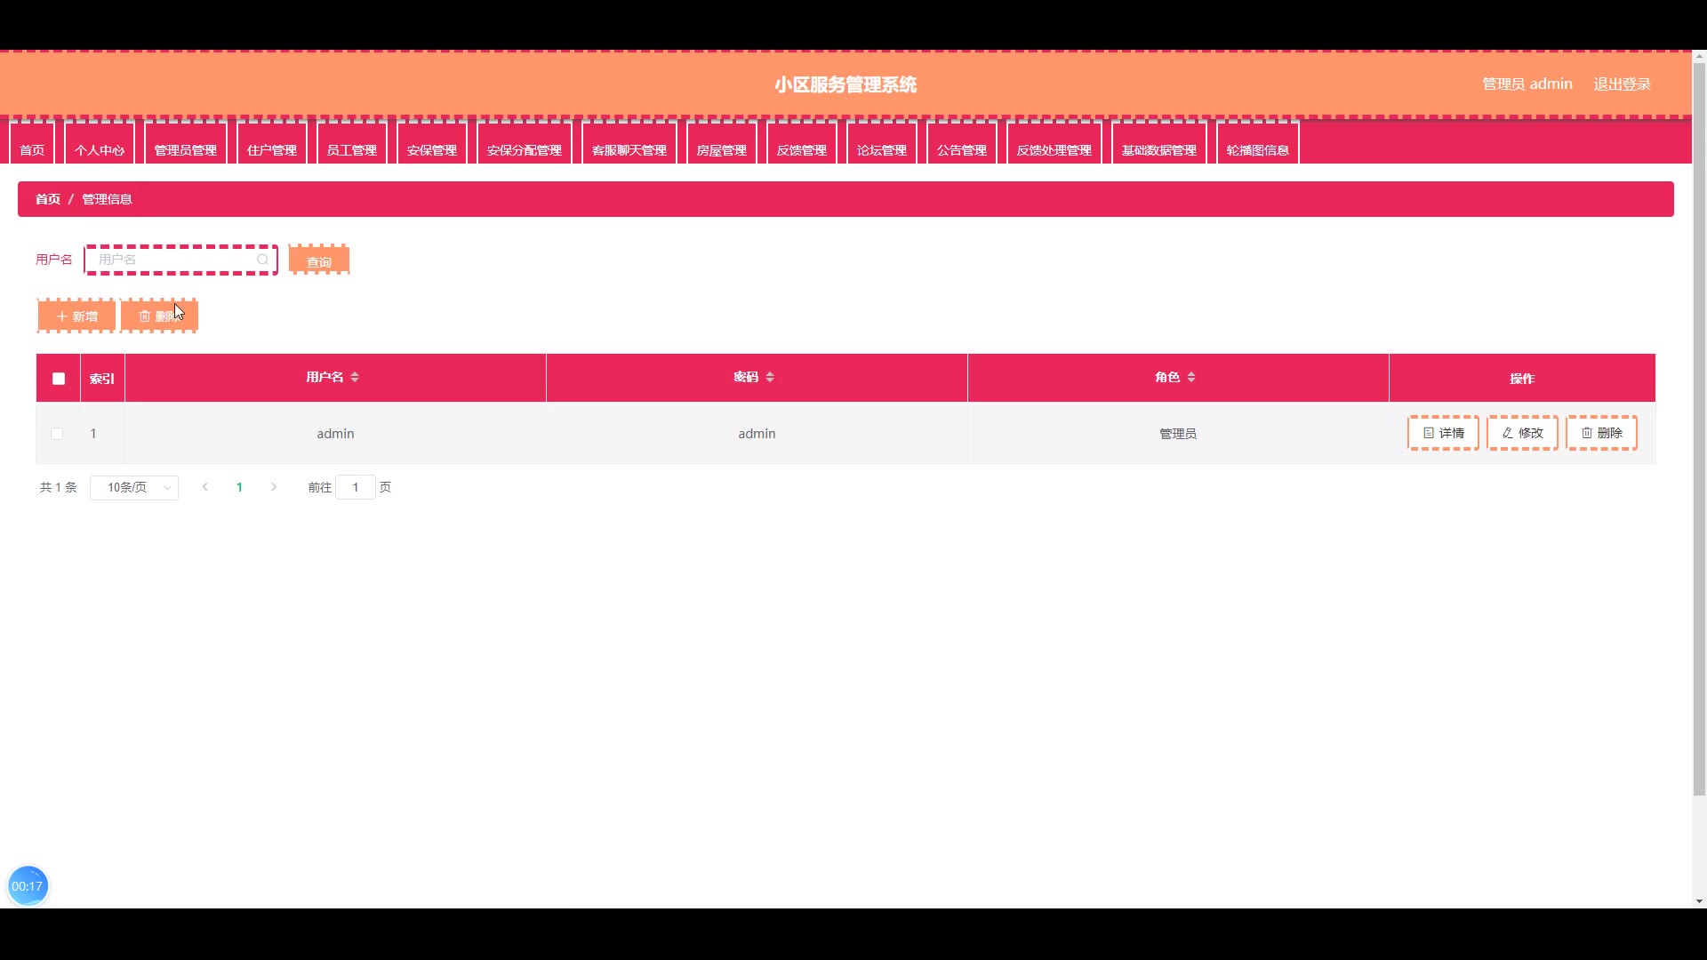Open the 客服聊天管理 navigation tab
The image size is (1707, 960).
[629, 144]
